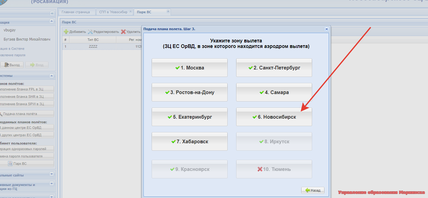Image resolution: width=428 pixels, height=198 pixels.
Task: Close the flight plan dialog with X
Action: (327, 29)
